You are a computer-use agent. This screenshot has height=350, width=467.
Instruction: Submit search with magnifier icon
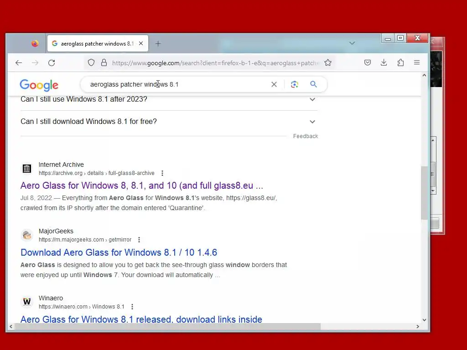pos(313,84)
